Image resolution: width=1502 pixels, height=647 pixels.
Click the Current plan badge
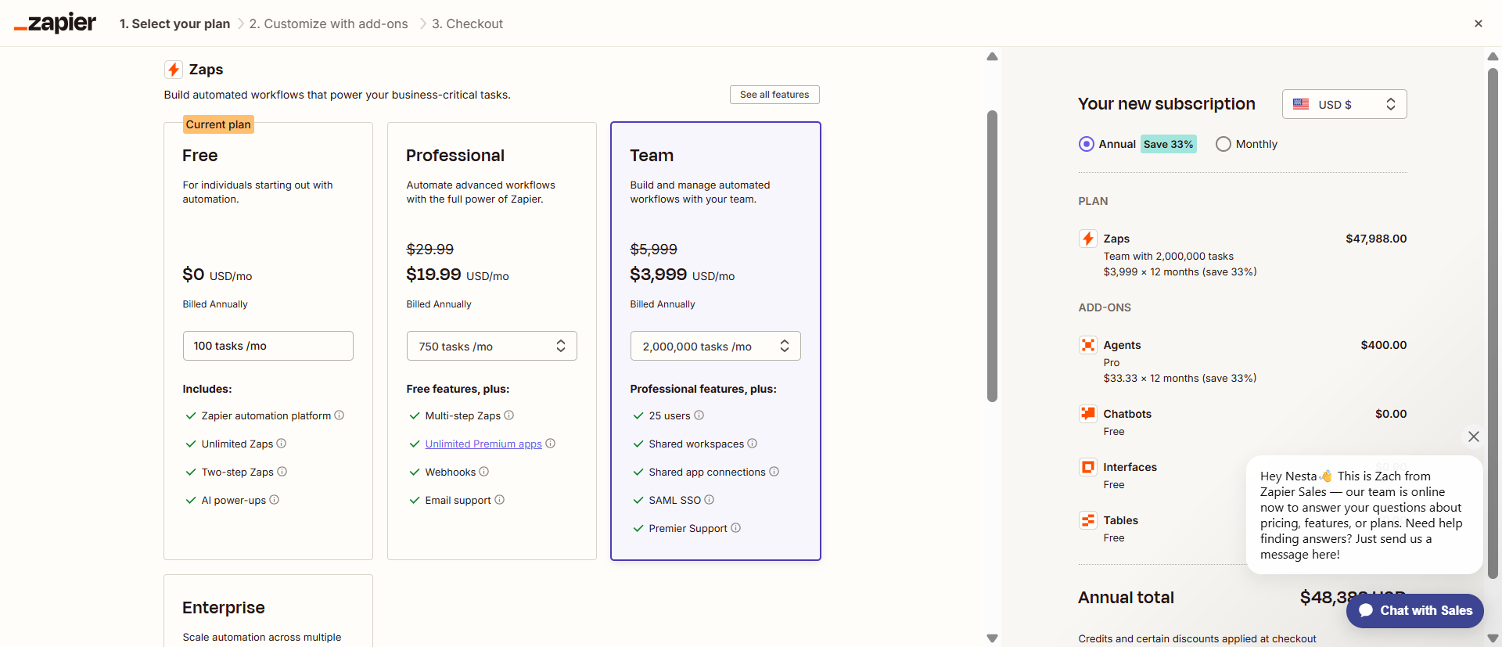click(218, 124)
